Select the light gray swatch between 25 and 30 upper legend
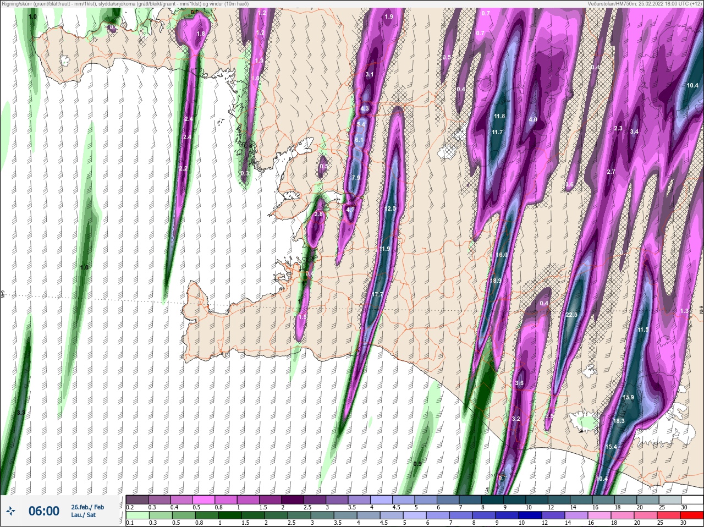Image resolution: width=704 pixels, height=527 pixels. tap(669, 499)
